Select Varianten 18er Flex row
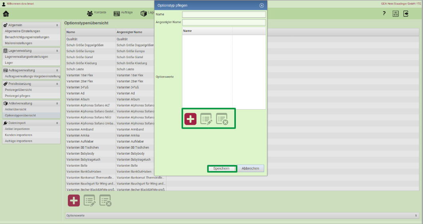This screenshot has height=224, width=423. [110, 75]
